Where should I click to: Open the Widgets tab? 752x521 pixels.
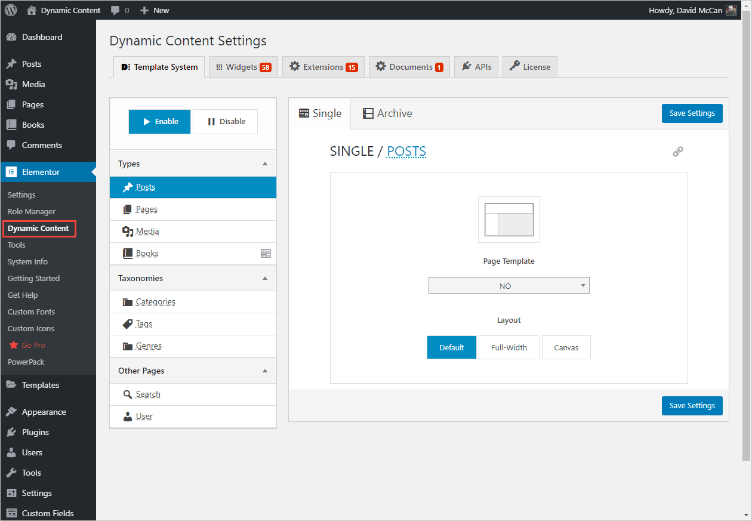coord(243,67)
